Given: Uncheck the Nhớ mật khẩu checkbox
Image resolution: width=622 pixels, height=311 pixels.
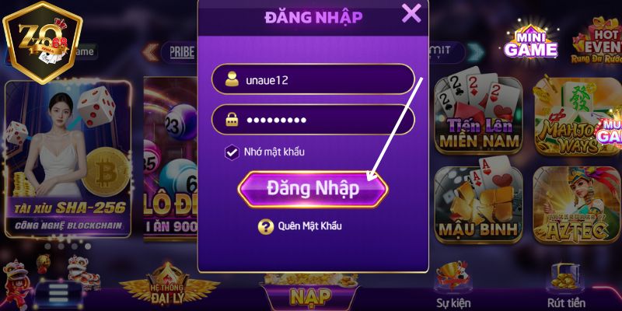Looking at the screenshot, I should pyautogui.click(x=232, y=152).
